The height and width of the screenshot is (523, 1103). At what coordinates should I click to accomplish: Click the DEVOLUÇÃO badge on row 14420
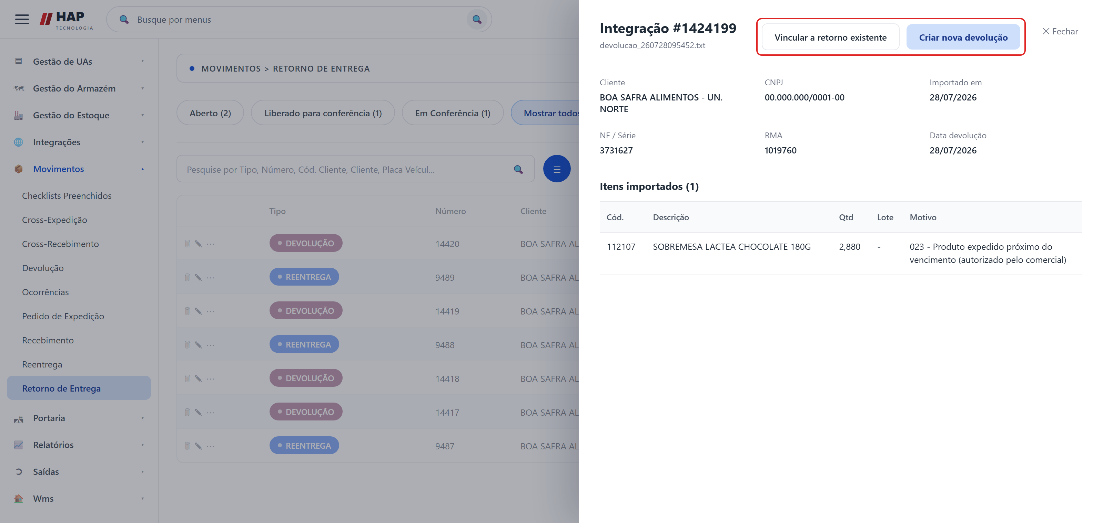click(x=306, y=243)
